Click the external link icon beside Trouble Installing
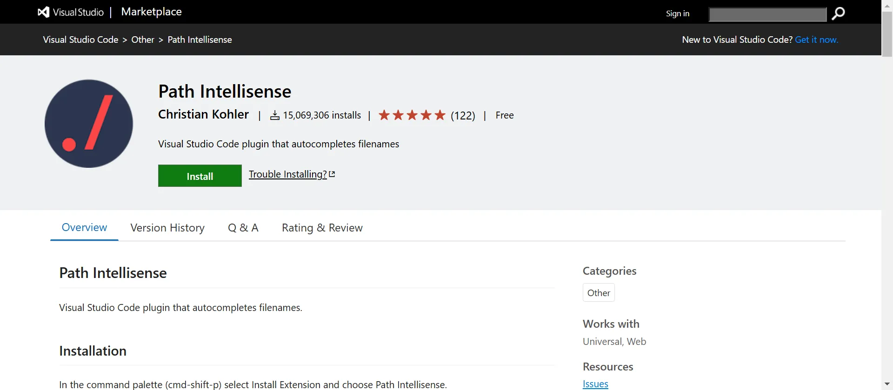This screenshot has width=893, height=390. click(x=332, y=174)
